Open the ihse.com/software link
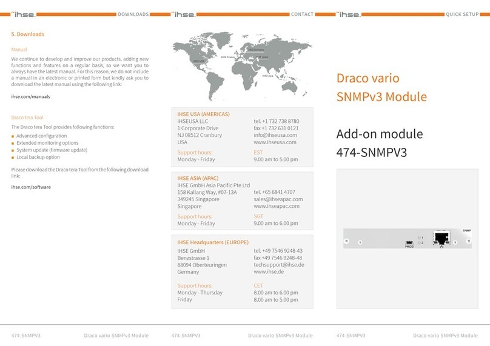Image resolution: width=490 pixels, height=346 pixels. tap(31, 187)
